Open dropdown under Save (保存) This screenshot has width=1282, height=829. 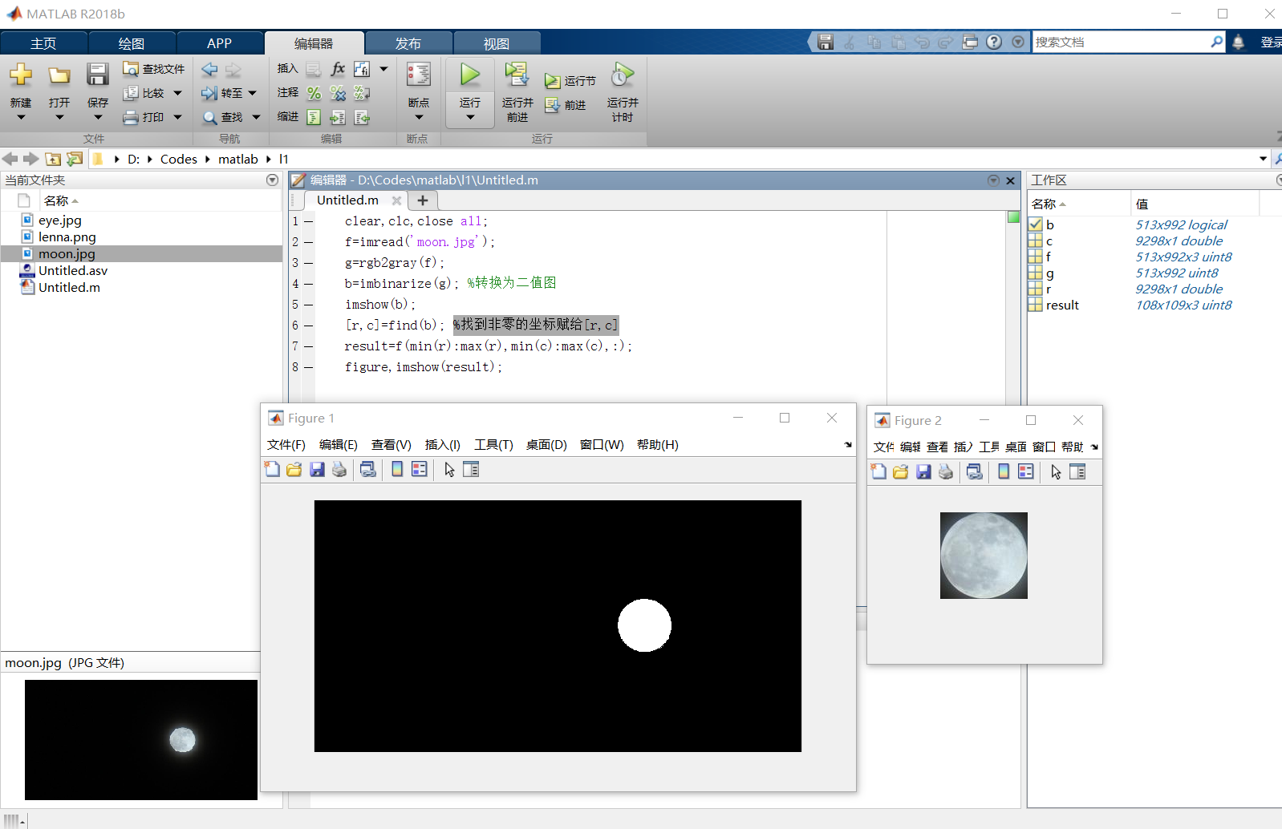[x=98, y=117]
